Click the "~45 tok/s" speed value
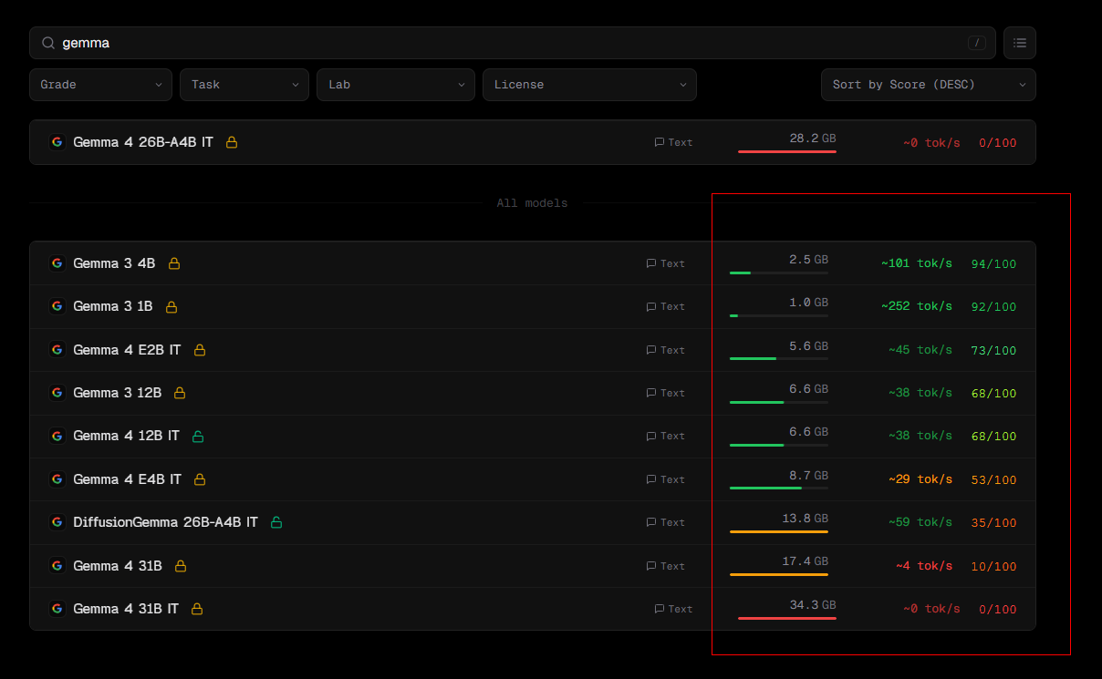The width and height of the screenshot is (1102, 679). 920,350
